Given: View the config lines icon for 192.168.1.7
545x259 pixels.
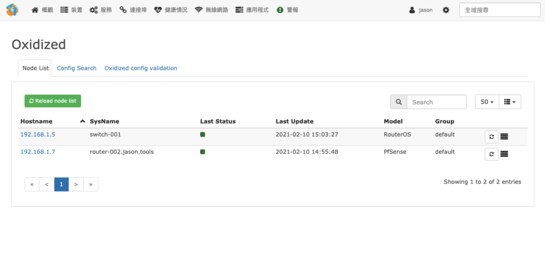Looking at the screenshot, I should pos(505,154).
